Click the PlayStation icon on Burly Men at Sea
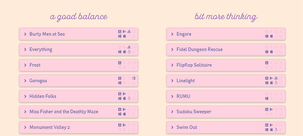This screenshot has width=303, height=136. [129, 31]
